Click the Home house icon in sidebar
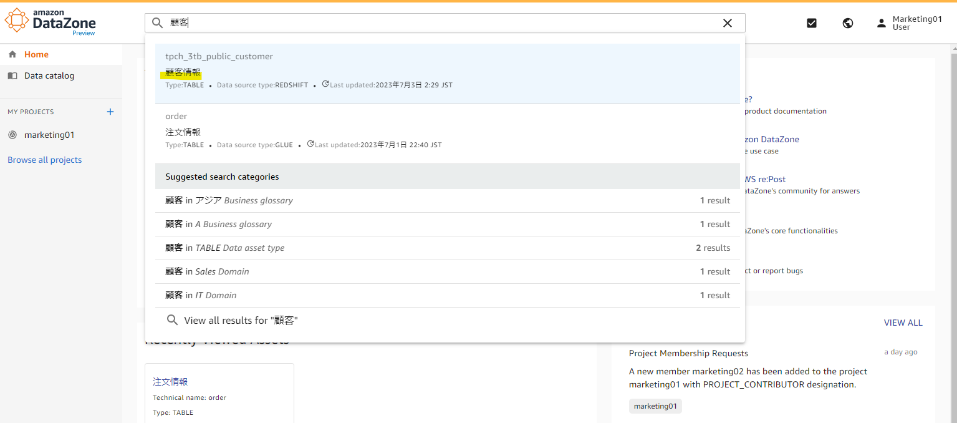 (12, 54)
